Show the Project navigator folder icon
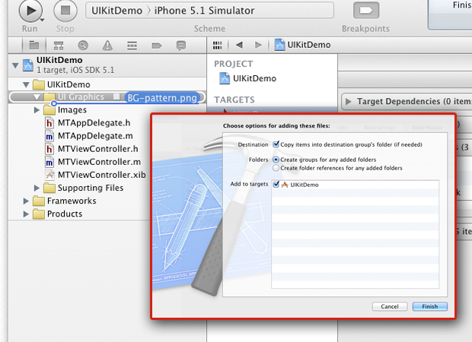The height and width of the screenshot is (342, 472). pyautogui.click(x=34, y=46)
